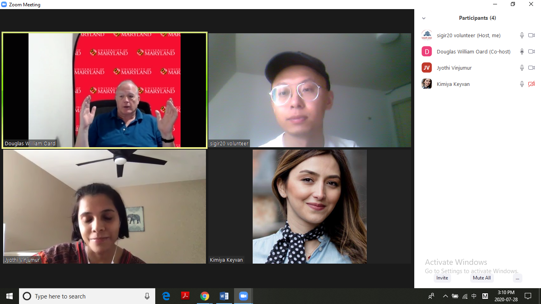
Task: Mute Douglas William Oard's microphone
Action: coord(522,52)
